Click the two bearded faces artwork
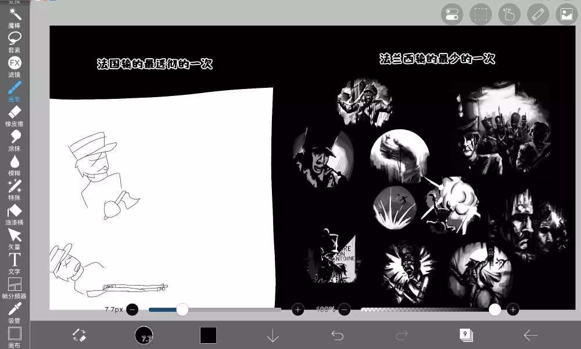 point(528,226)
